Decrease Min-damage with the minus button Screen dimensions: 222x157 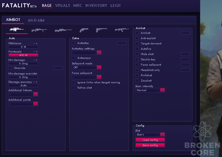pyautogui.click(x=34, y=60)
